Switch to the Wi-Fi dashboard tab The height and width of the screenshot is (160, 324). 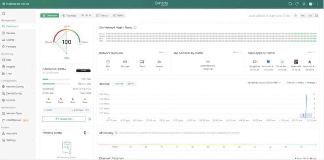pyautogui.click(x=86, y=15)
